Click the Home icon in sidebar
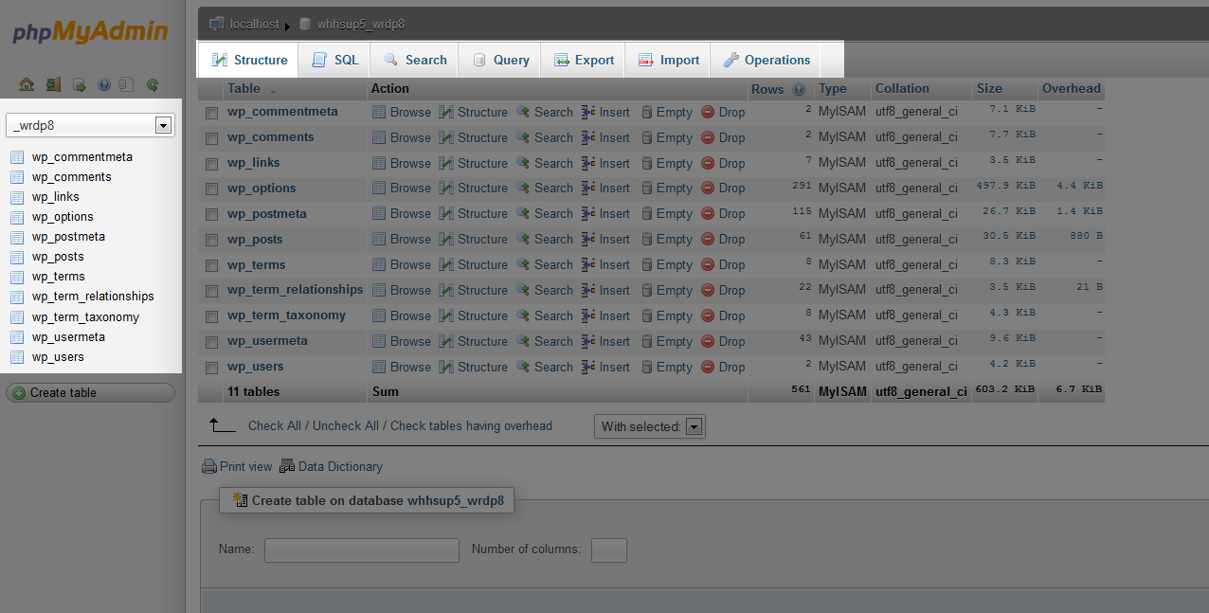1209x613 pixels. click(27, 84)
